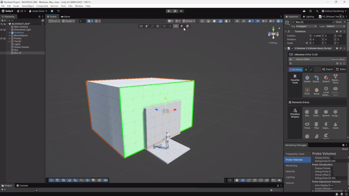Open version history icon in top toolbar
349x196 pixels.
[311, 11]
